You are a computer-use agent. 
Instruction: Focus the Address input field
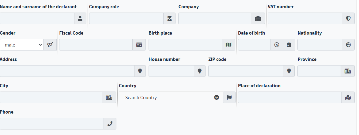pos(67,71)
